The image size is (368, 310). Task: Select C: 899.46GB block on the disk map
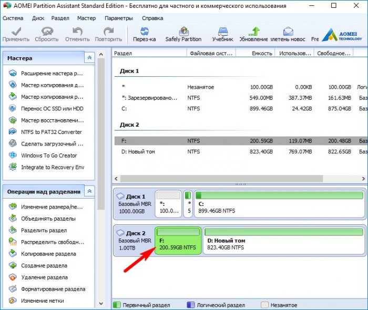(280, 204)
